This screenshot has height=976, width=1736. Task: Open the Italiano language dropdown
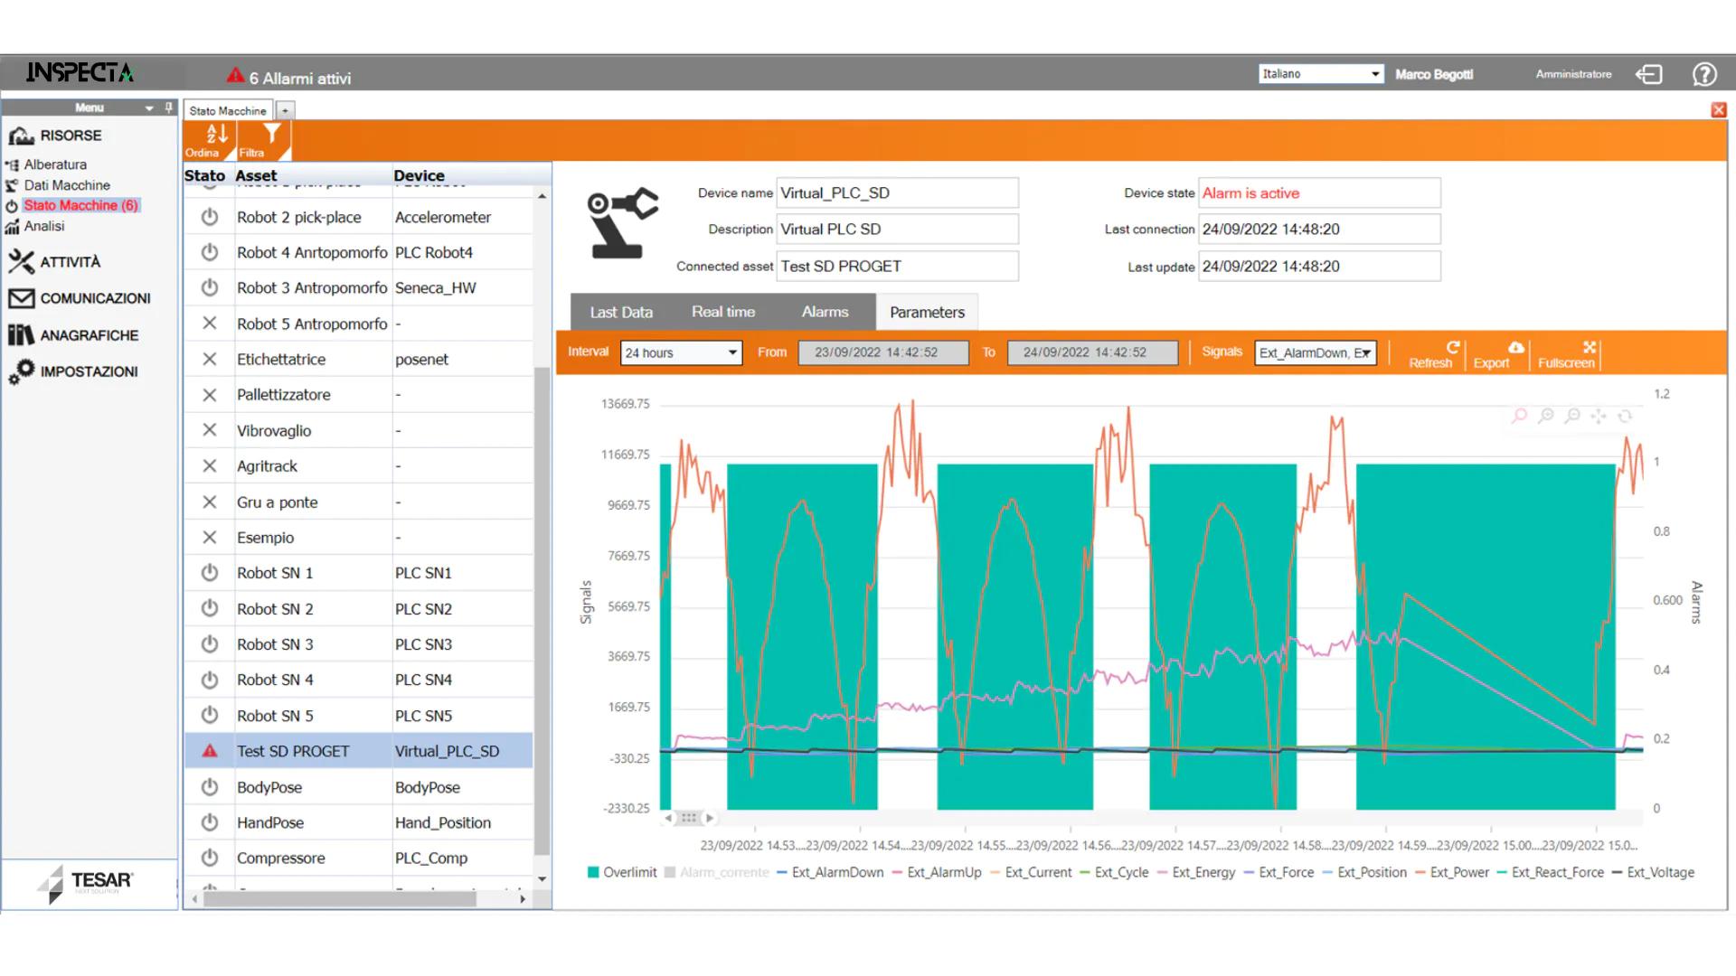tap(1321, 74)
